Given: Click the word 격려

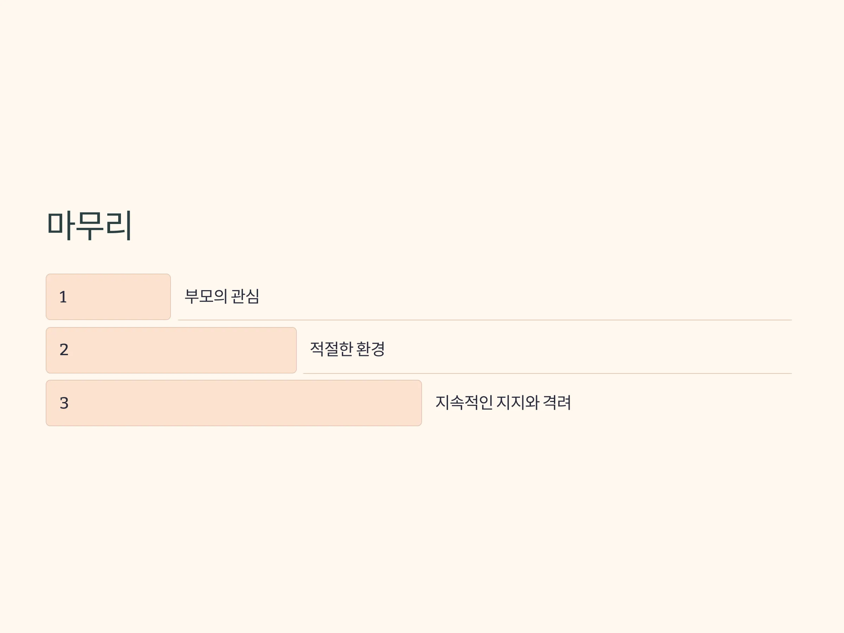Looking at the screenshot, I should tap(557, 402).
